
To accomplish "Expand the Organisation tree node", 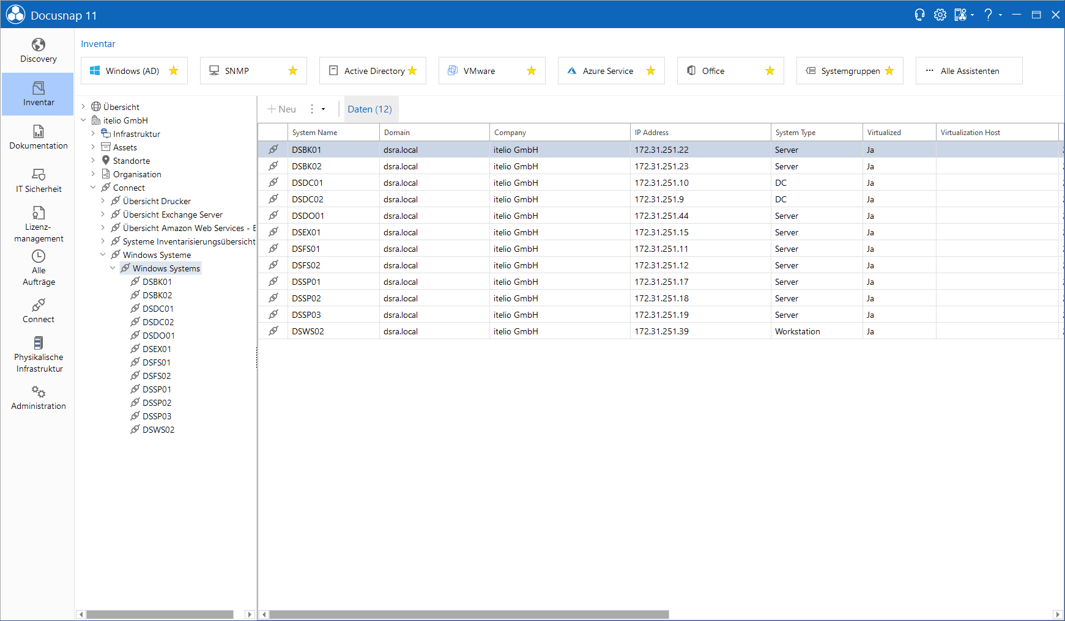I will [x=93, y=174].
